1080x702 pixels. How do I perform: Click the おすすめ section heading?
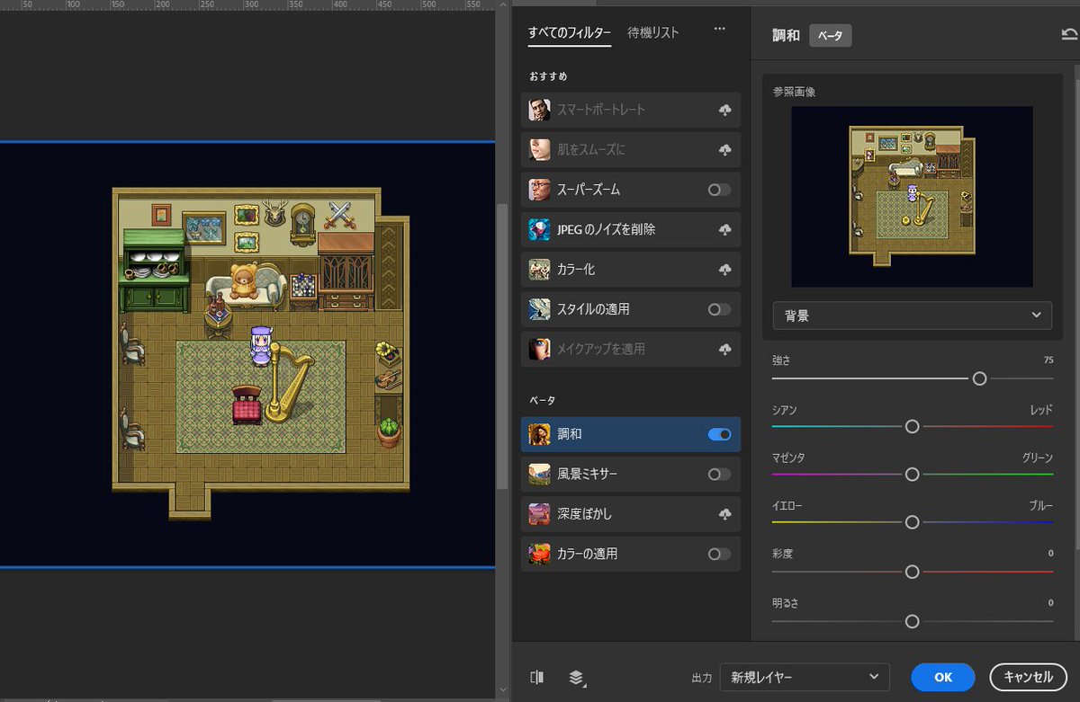(548, 76)
